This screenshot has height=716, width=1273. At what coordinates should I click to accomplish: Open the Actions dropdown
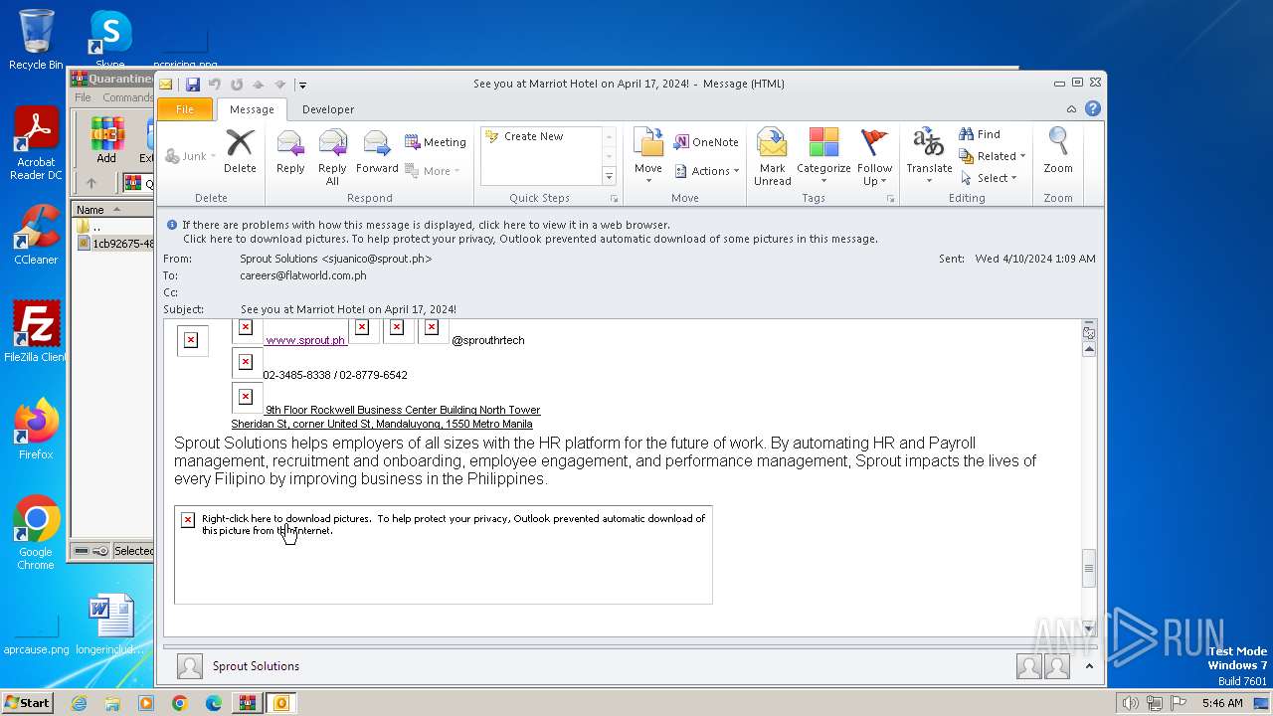(706, 171)
